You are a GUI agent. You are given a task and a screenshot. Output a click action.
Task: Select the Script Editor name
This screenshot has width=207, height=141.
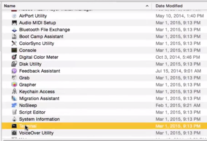(32, 112)
